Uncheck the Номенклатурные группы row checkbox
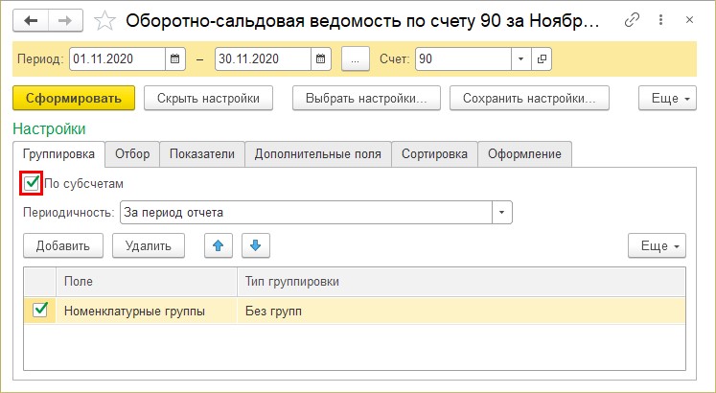The height and width of the screenshot is (393, 716). pos(40,310)
